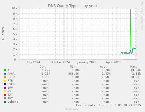Click the red TXT legend swatch

point(5,95)
